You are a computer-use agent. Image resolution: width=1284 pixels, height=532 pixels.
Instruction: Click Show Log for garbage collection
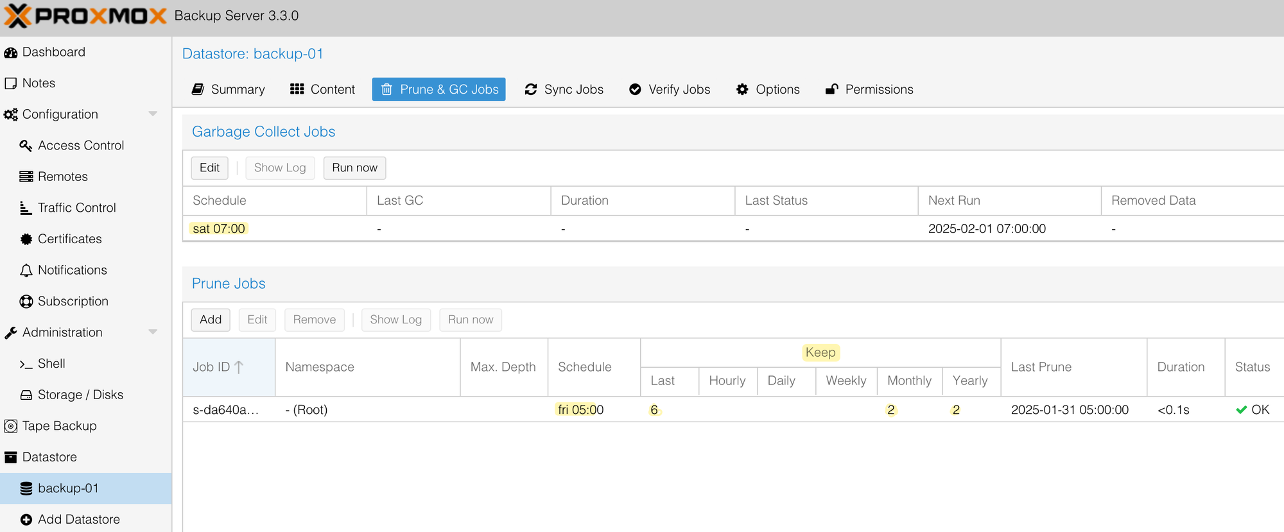(x=280, y=168)
